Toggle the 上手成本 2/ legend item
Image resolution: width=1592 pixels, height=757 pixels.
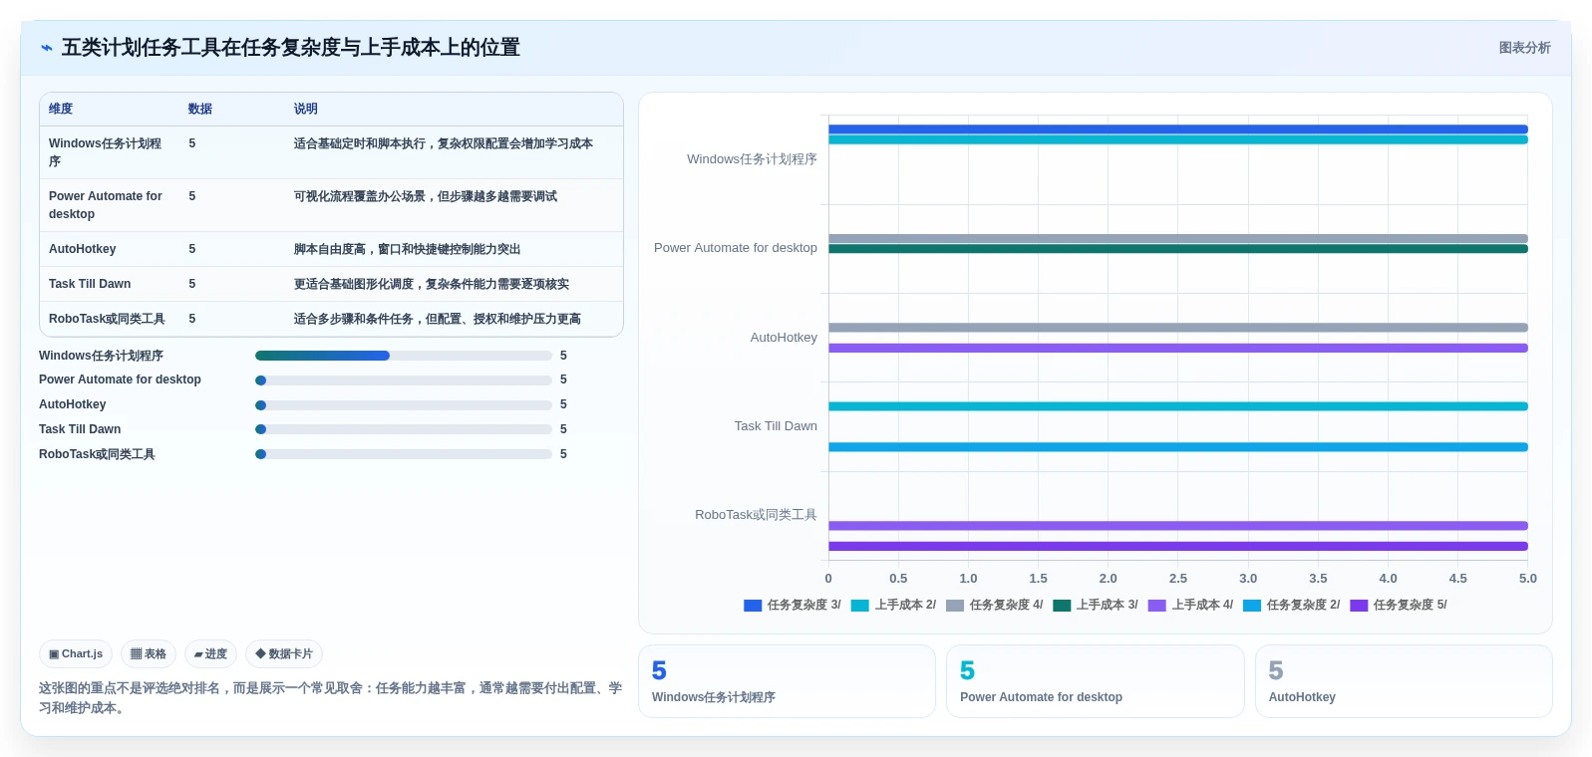893,605
